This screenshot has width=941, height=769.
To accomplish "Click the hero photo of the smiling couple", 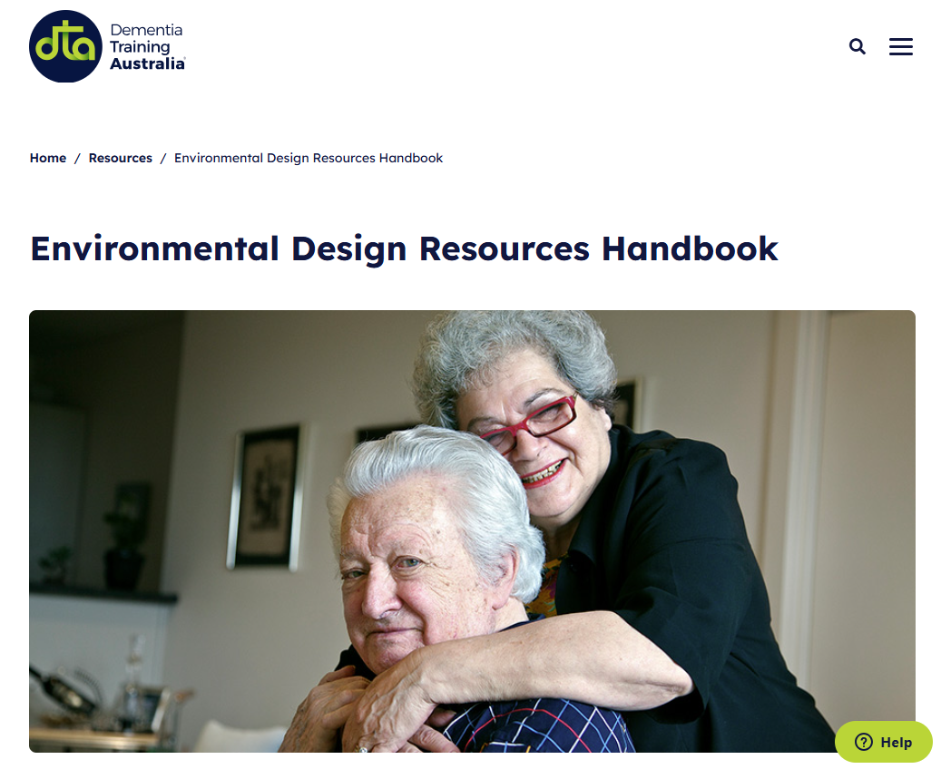I will click(x=472, y=535).
